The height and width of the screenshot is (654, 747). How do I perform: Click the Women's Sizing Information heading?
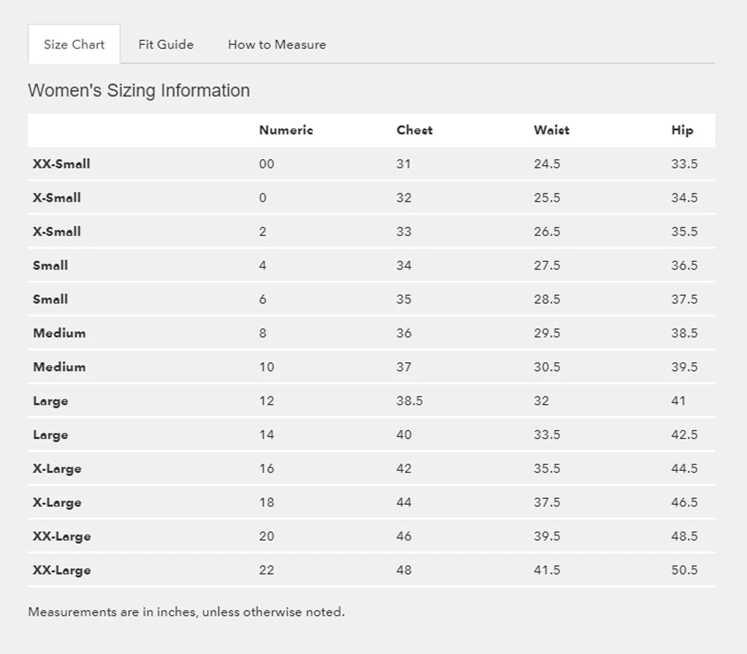[139, 90]
